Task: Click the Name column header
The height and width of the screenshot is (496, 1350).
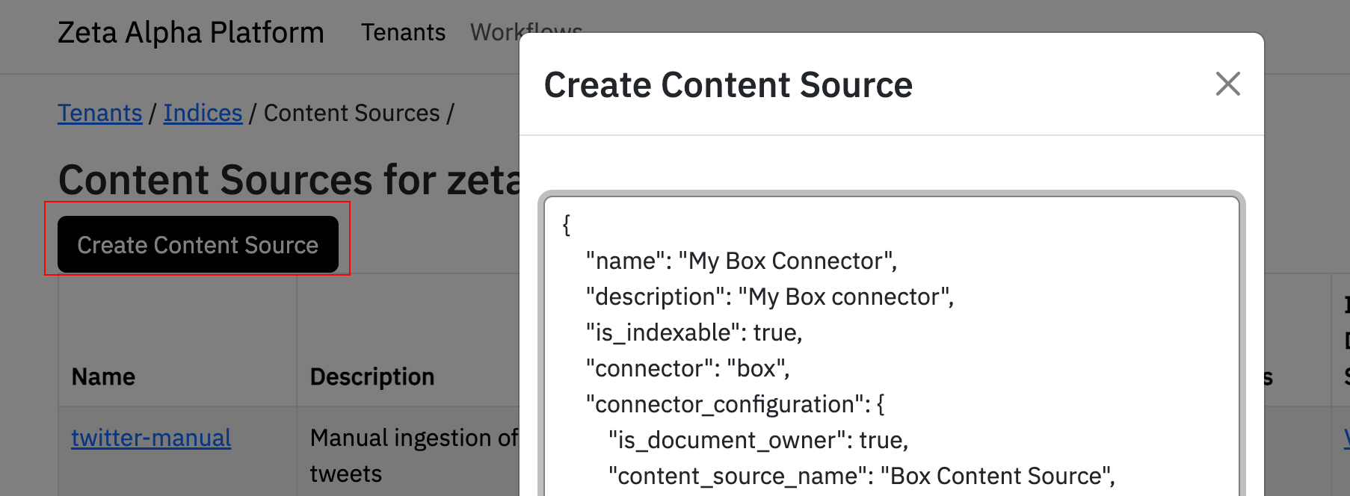Action: point(103,376)
